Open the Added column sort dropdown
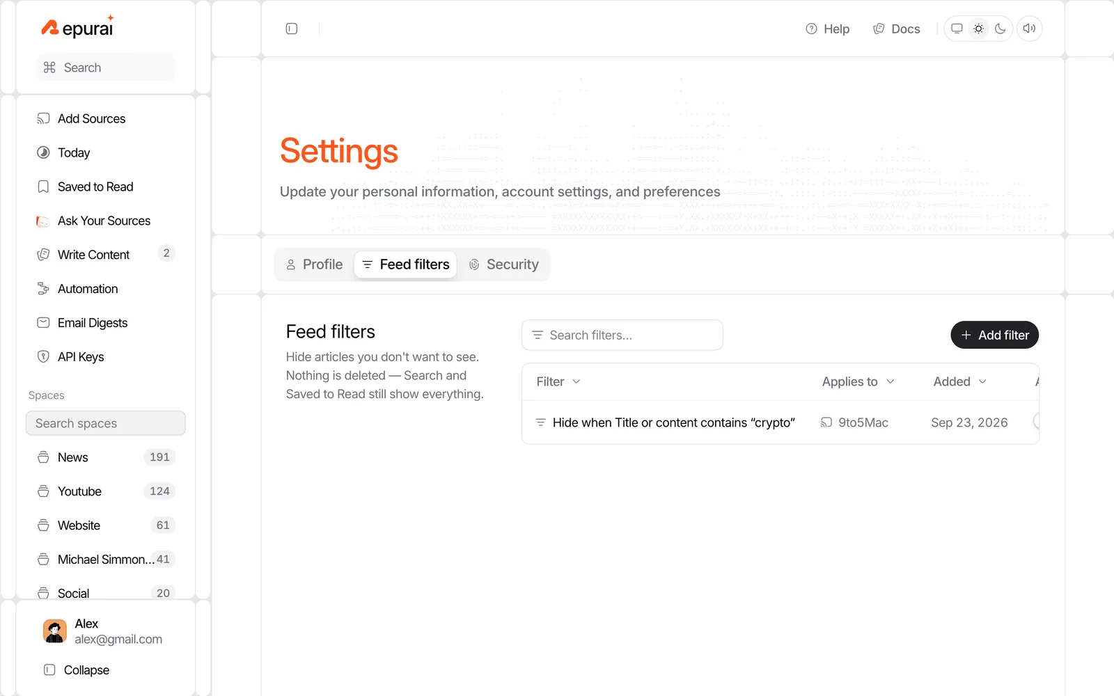1114x696 pixels. (960, 381)
